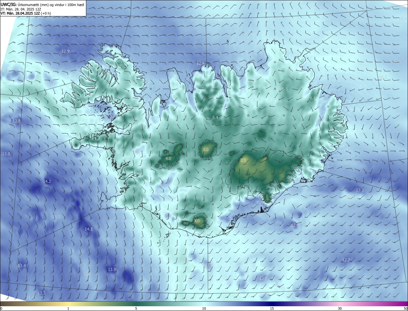Image resolution: width=408 pixels, height=311 pixels.
Task: Click the 2.5 value on Vatnajökull glacier
Action: click(x=243, y=161)
